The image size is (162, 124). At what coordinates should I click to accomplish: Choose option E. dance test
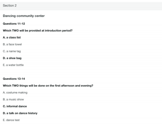(x=11, y=120)
